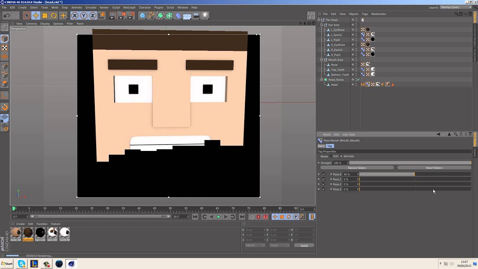Click the Strength slider bar
The image size is (478, 269).
410,163
